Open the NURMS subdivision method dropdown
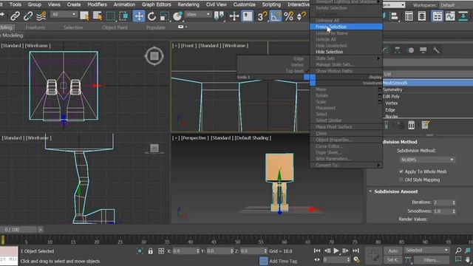Image resolution: width=473 pixels, height=266 pixels. (427, 160)
